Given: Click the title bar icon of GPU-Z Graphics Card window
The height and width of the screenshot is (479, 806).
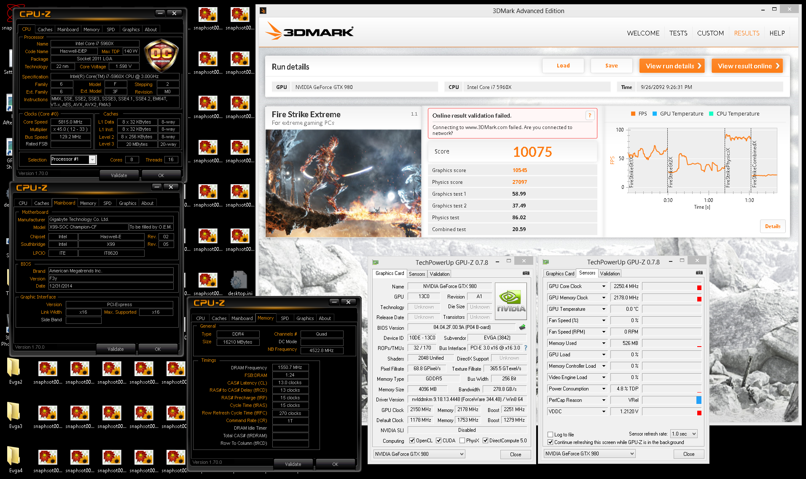Looking at the screenshot, I should 375,262.
